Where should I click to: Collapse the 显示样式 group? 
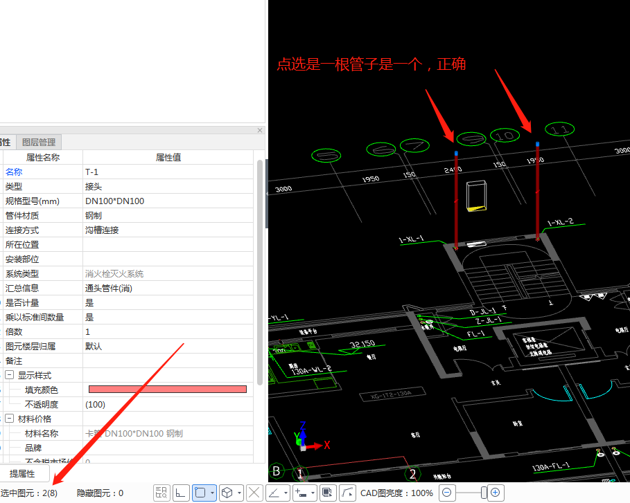click(10, 375)
